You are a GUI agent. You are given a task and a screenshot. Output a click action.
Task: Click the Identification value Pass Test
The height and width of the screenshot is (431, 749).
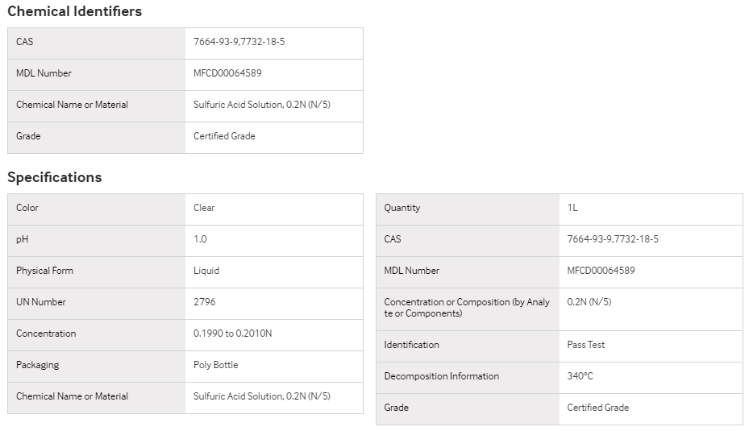coord(585,345)
